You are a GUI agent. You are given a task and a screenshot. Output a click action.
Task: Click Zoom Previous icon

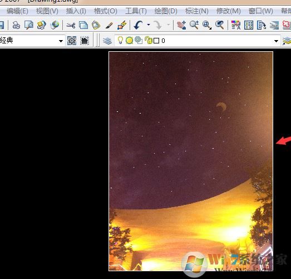[220, 25]
